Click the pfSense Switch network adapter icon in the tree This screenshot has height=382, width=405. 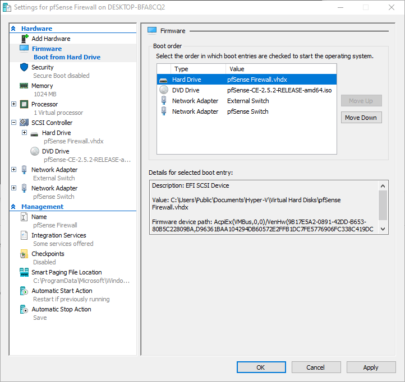click(24, 188)
